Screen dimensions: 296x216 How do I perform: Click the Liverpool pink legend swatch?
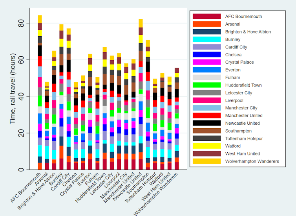pos(207,100)
